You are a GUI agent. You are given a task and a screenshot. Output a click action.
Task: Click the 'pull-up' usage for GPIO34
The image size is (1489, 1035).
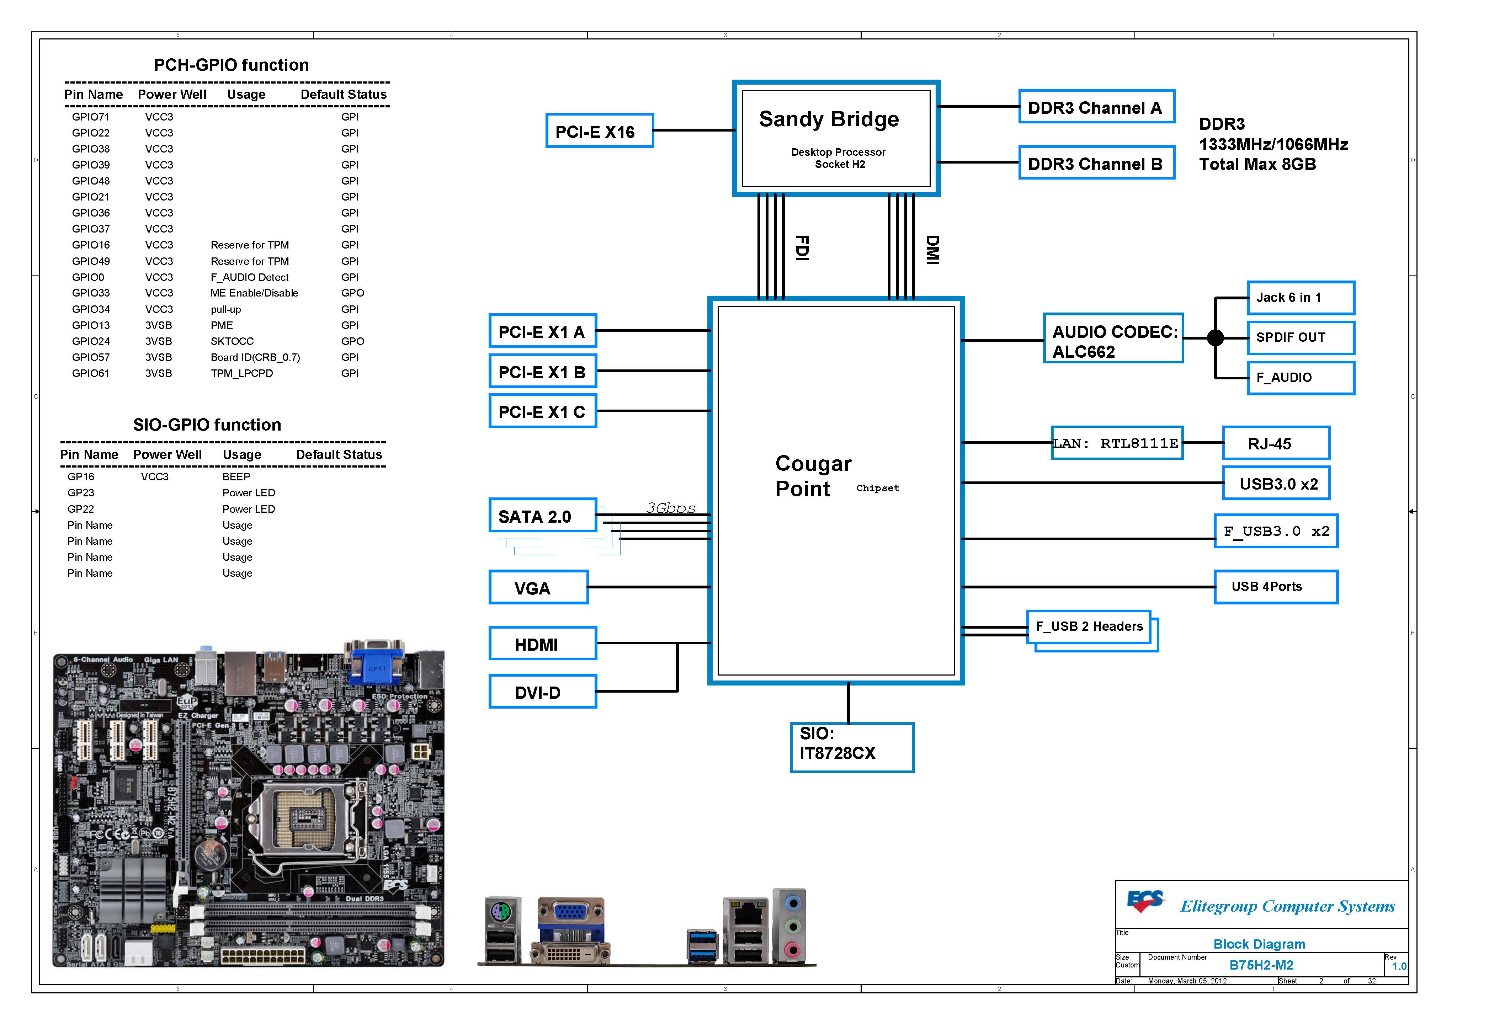pyautogui.click(x=226, y=309)
